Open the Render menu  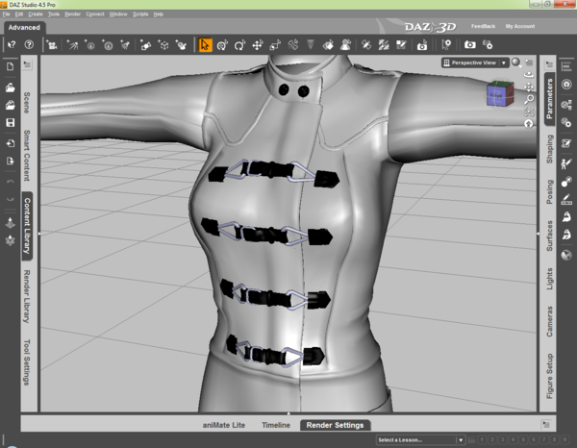coord(72,14)
